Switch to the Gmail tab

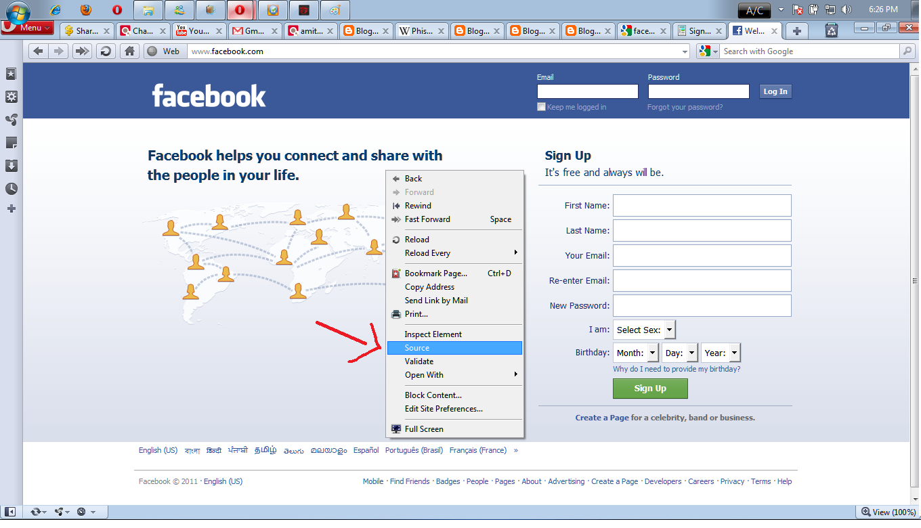255,31
